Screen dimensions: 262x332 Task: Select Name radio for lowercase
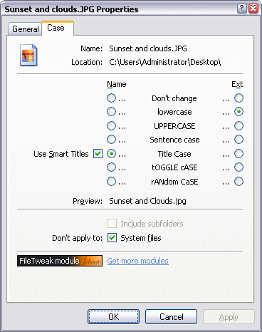pos(111,112)
